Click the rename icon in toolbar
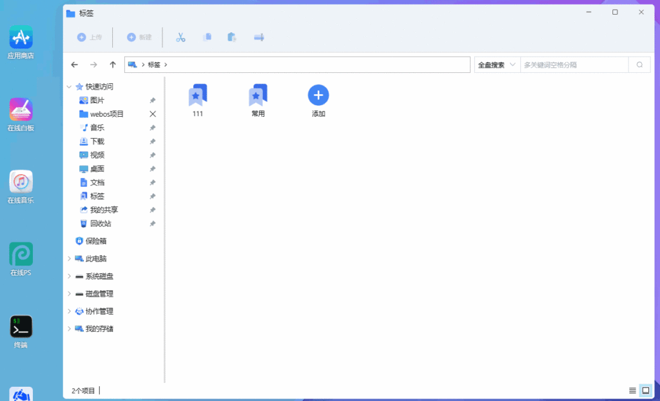The image size is (660, 401). tap(259, 37)
